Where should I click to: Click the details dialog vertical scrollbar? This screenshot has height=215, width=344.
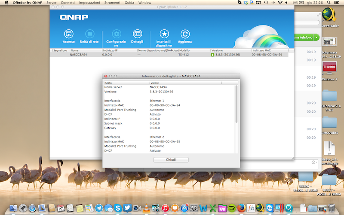coord(236,103)
